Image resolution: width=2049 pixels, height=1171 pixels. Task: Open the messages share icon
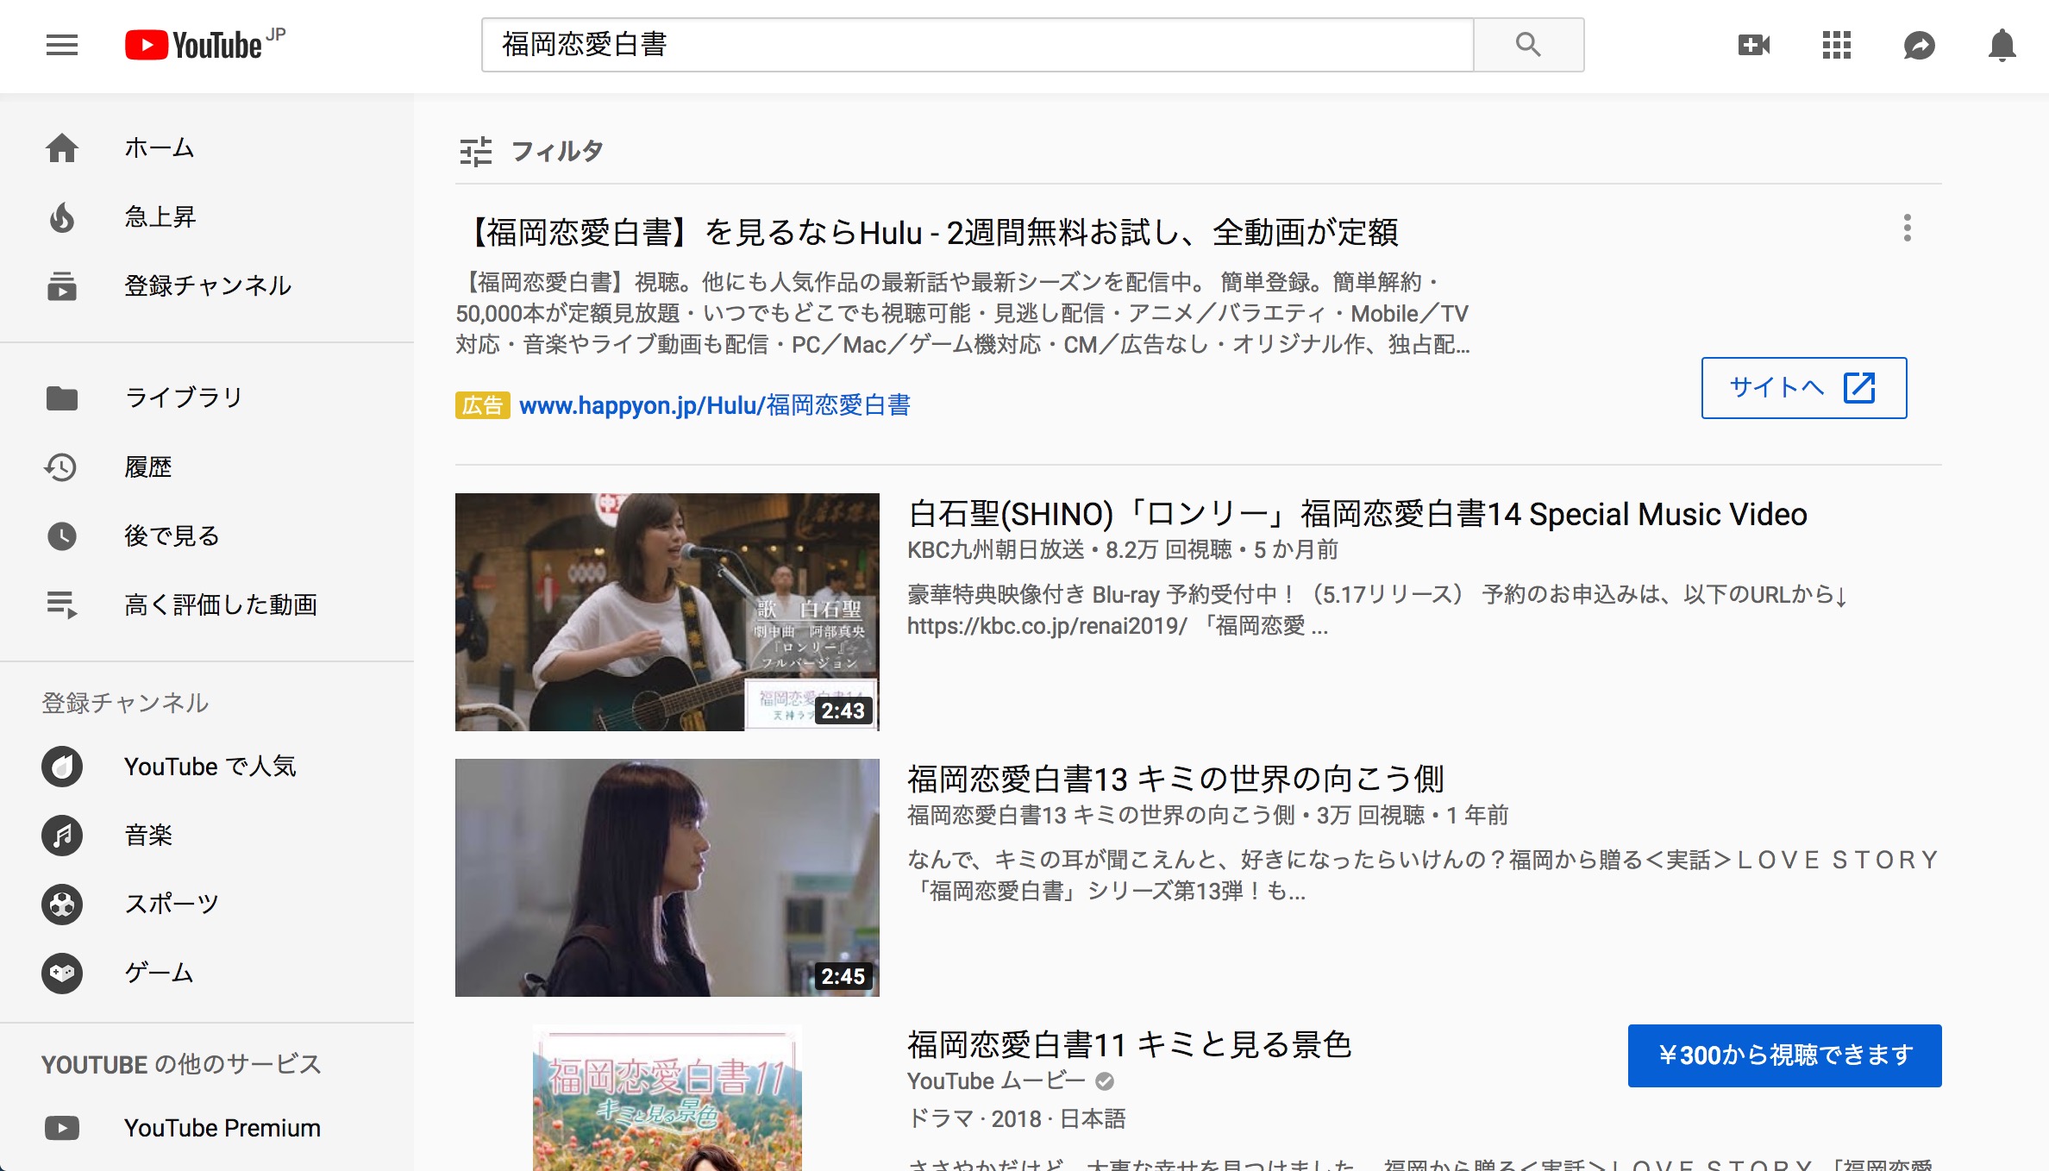click(x=1920, y=45)
